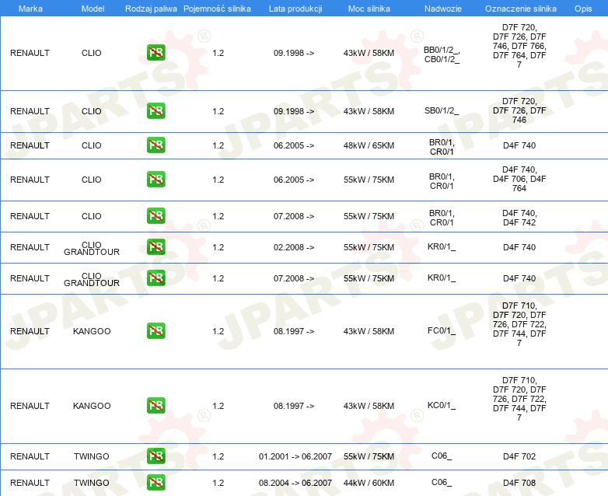
Task: Select the body code cell SB0/1/2_
Action: [442, 110]
